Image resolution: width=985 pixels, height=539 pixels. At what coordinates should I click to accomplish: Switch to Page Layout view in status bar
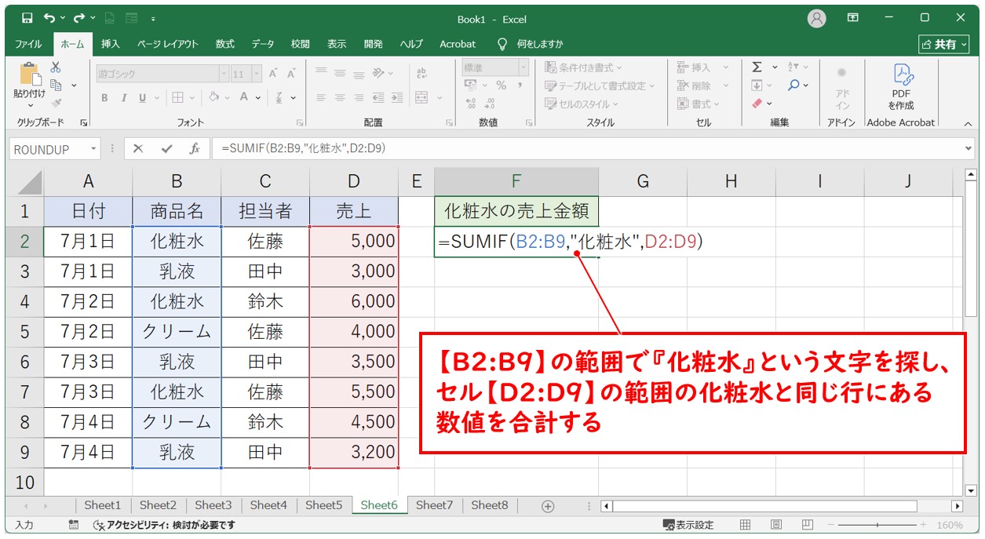point(775,525)
